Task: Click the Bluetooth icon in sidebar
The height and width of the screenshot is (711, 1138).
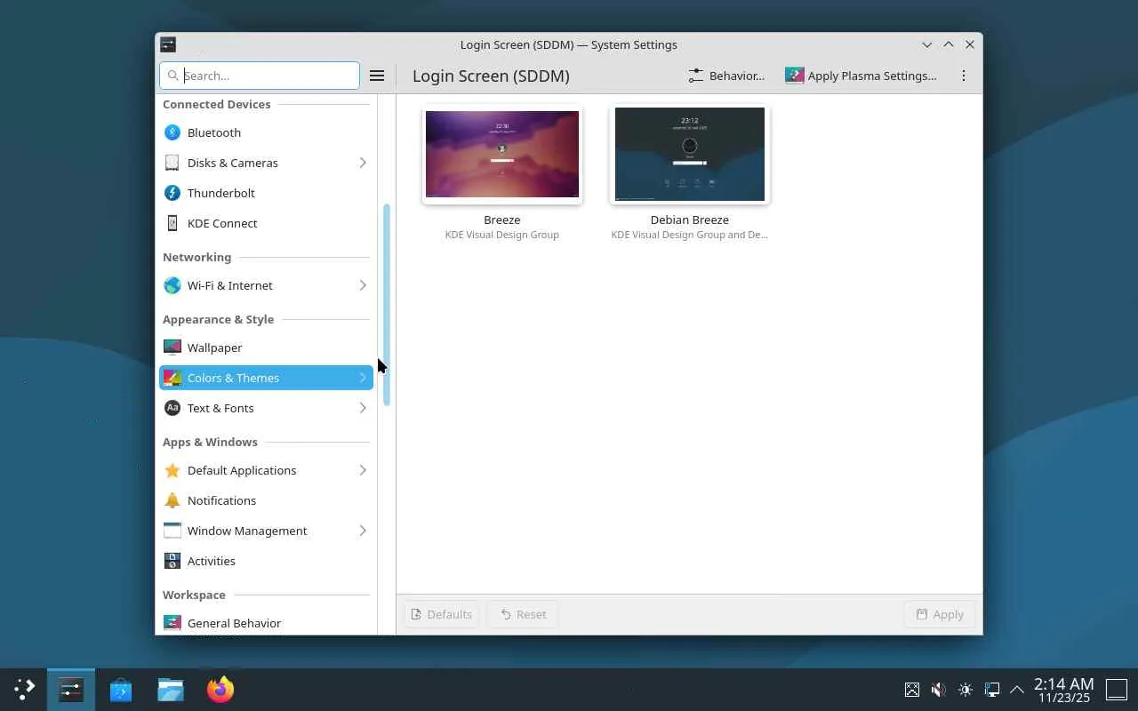Action: pos(172,132)
